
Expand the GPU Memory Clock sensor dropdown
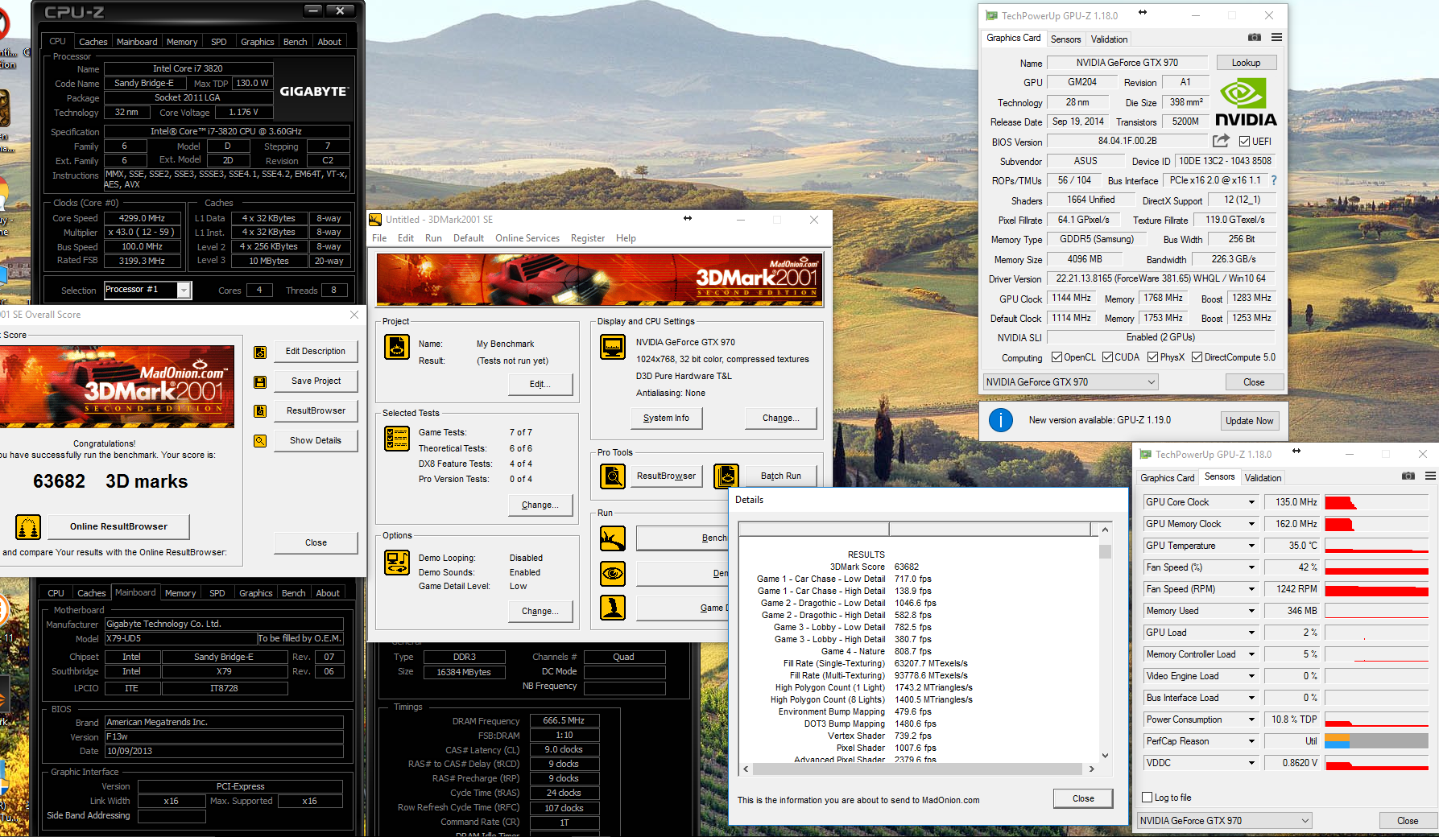1251,524
